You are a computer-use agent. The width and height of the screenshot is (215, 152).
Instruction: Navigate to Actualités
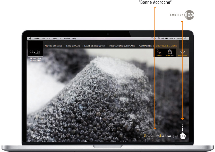coord(145,46)
